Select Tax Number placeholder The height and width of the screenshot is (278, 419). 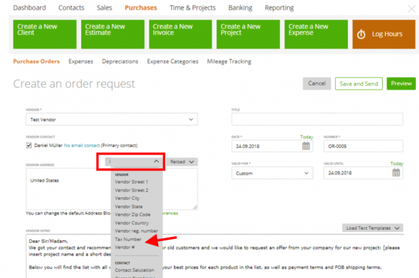click(128, 239)
